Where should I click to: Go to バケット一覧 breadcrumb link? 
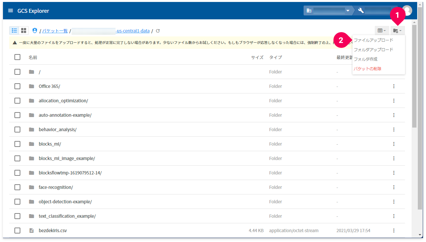coord(55,31)
